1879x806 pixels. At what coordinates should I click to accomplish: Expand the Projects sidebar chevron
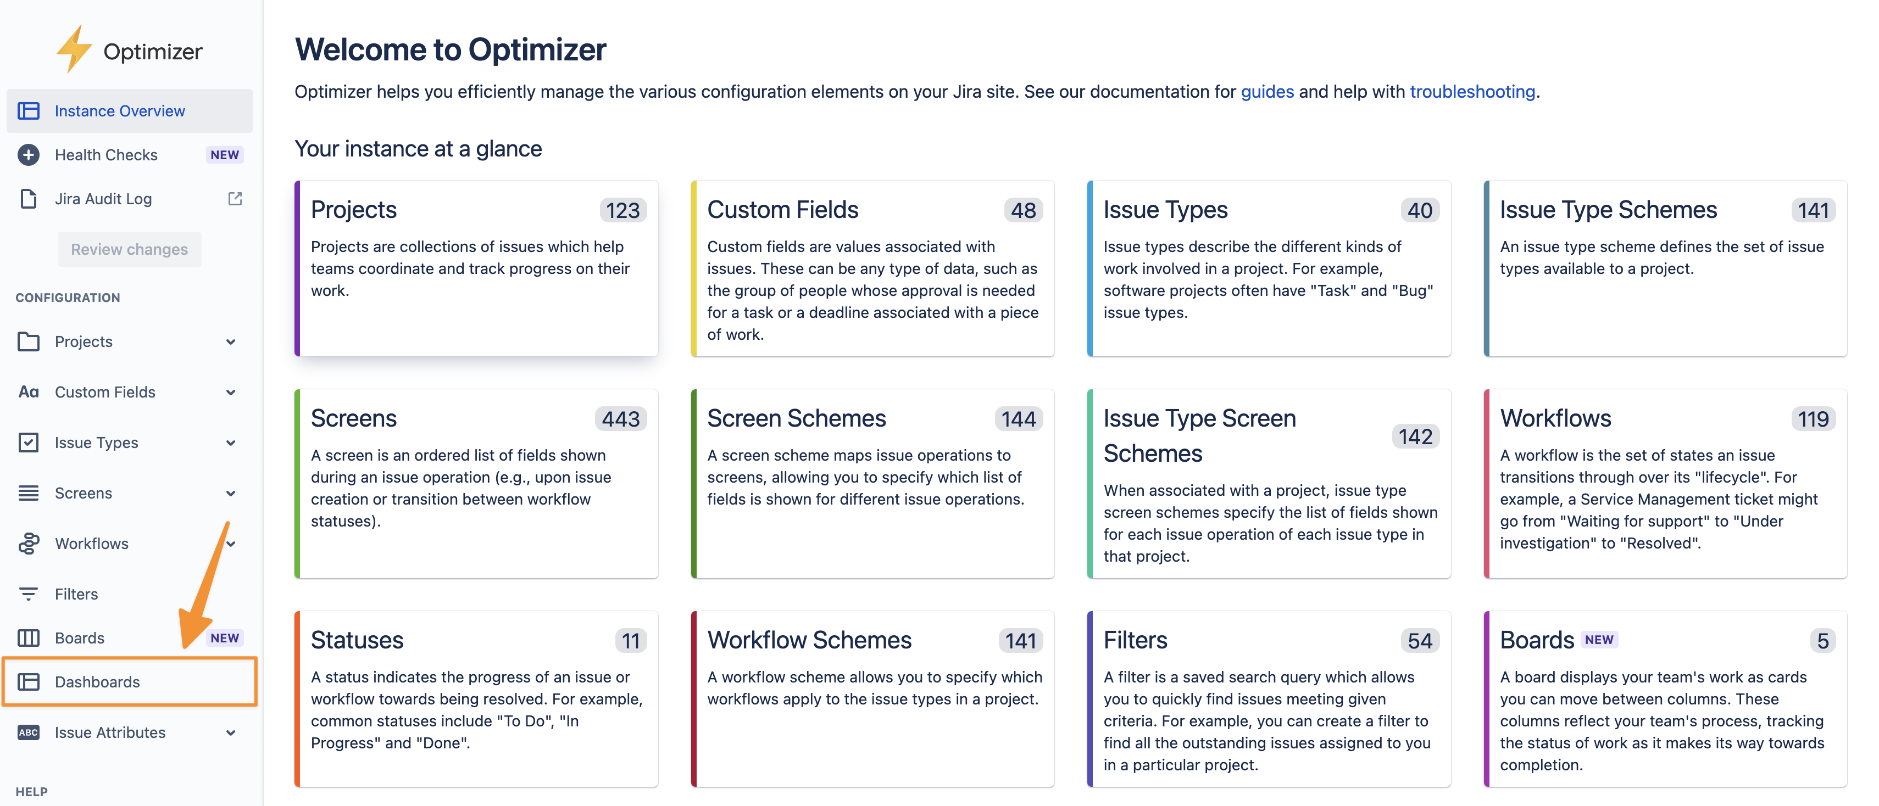pyautogui.click(x=231, y=341)
